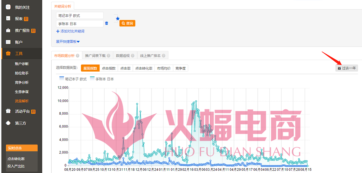Focus keyword field 笔记本子 欧式
The width and height of the screenshot is (362, 173).
pos(80,15)
